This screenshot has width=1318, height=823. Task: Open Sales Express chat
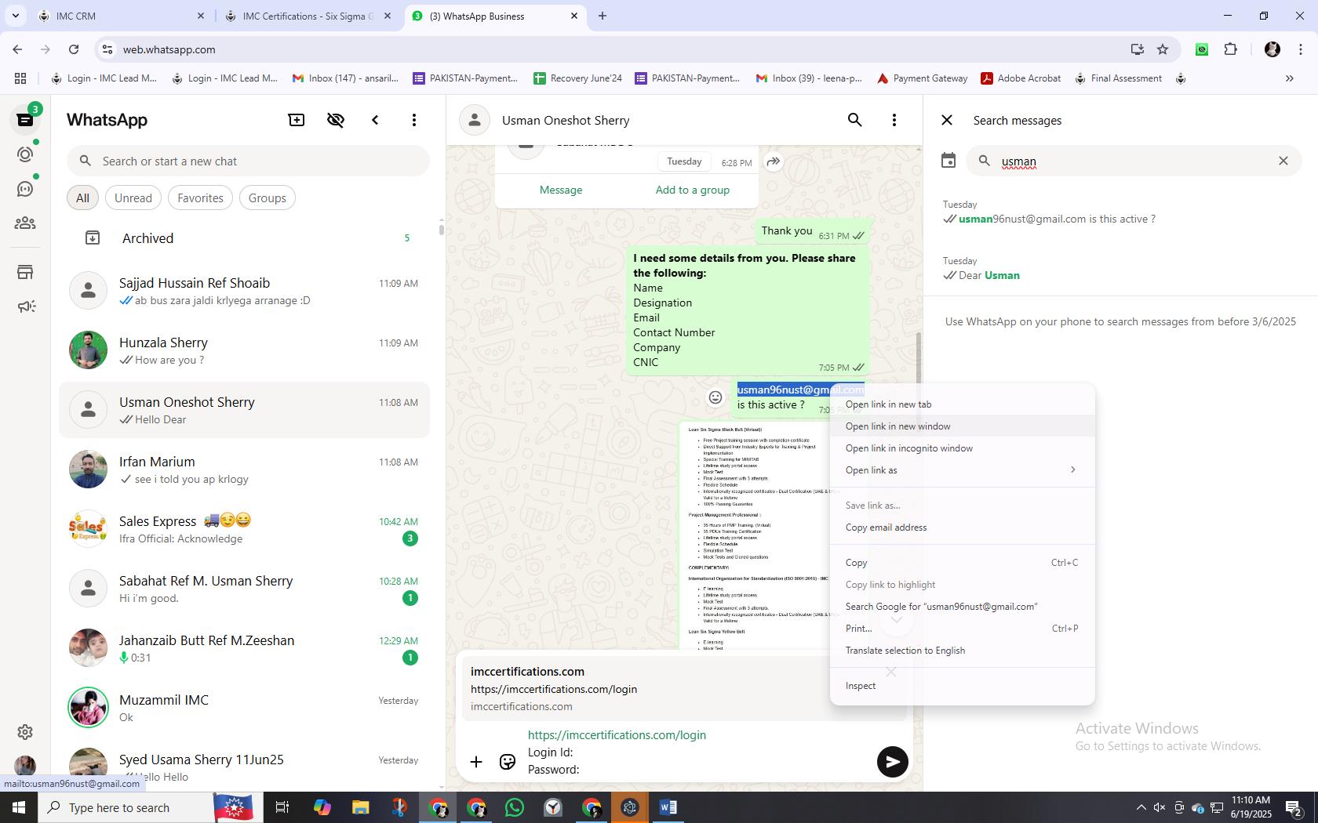(x=245, y=529)
